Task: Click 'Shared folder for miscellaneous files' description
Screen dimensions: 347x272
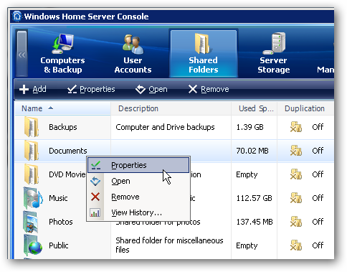Action: [169, 245]
